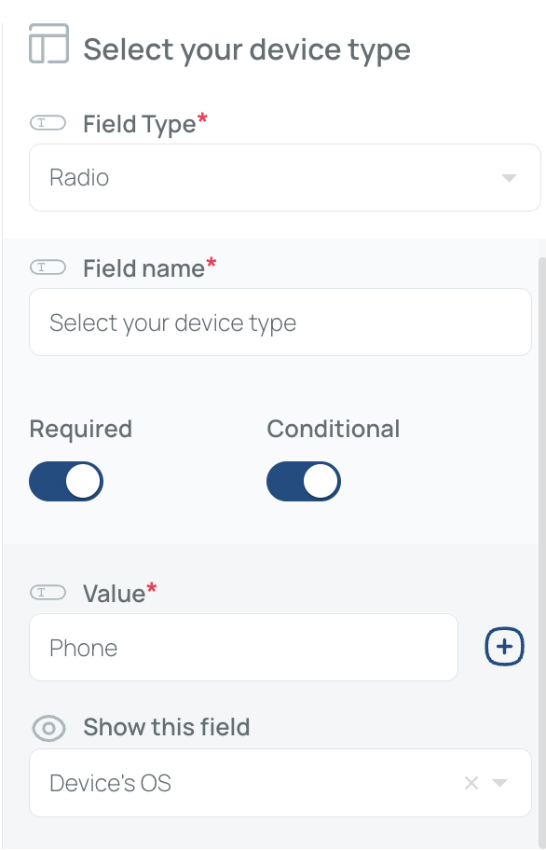Open the Field Type dropdown showing Radio
546x850 pixels.
point(285,178)
